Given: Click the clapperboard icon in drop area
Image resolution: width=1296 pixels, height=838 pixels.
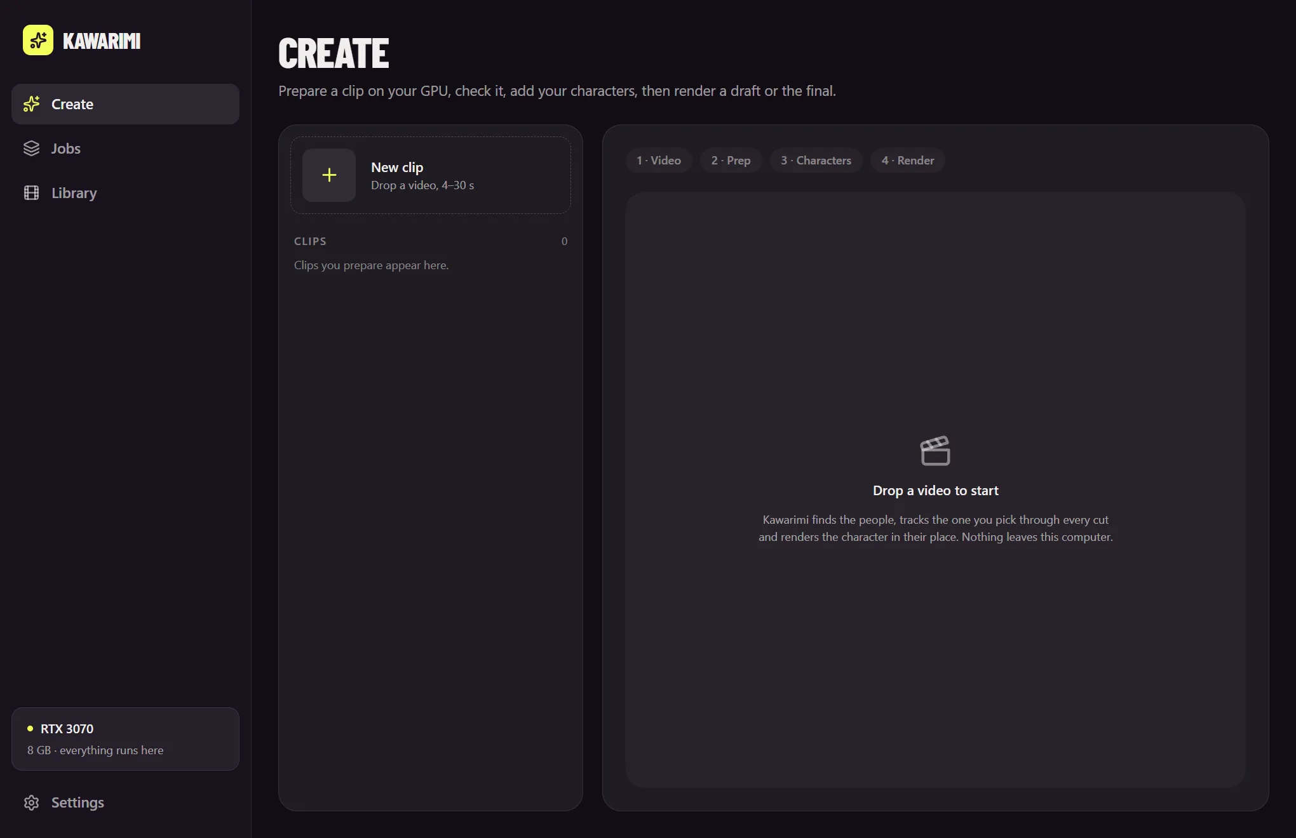Looking at the screenshot, I should click(935, 451).
